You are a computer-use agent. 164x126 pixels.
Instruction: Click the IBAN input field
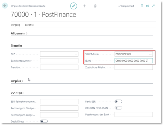pos(134,61)
